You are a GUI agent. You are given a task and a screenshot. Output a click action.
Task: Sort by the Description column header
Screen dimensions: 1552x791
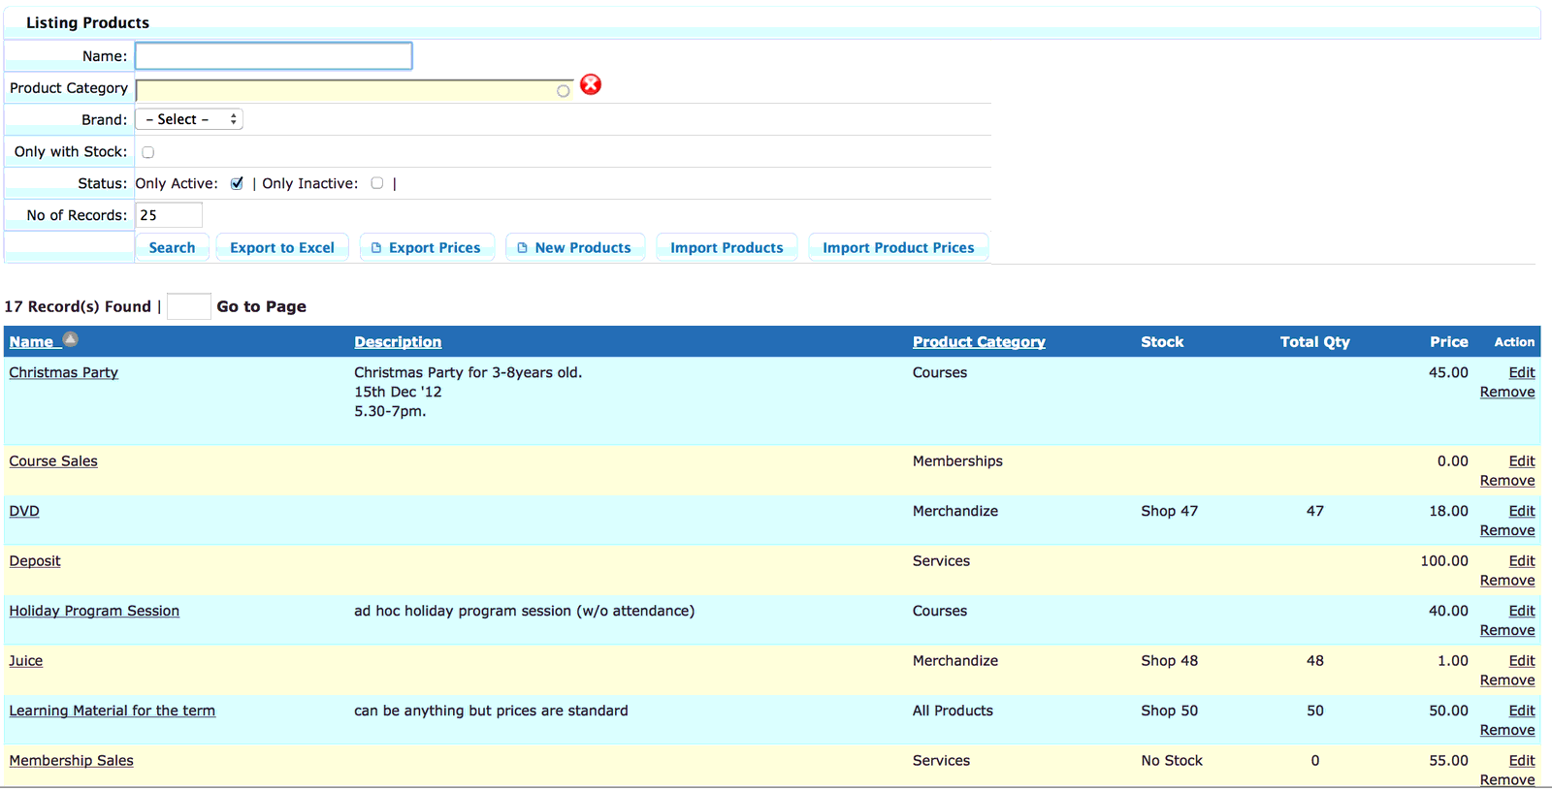[398, 342]
